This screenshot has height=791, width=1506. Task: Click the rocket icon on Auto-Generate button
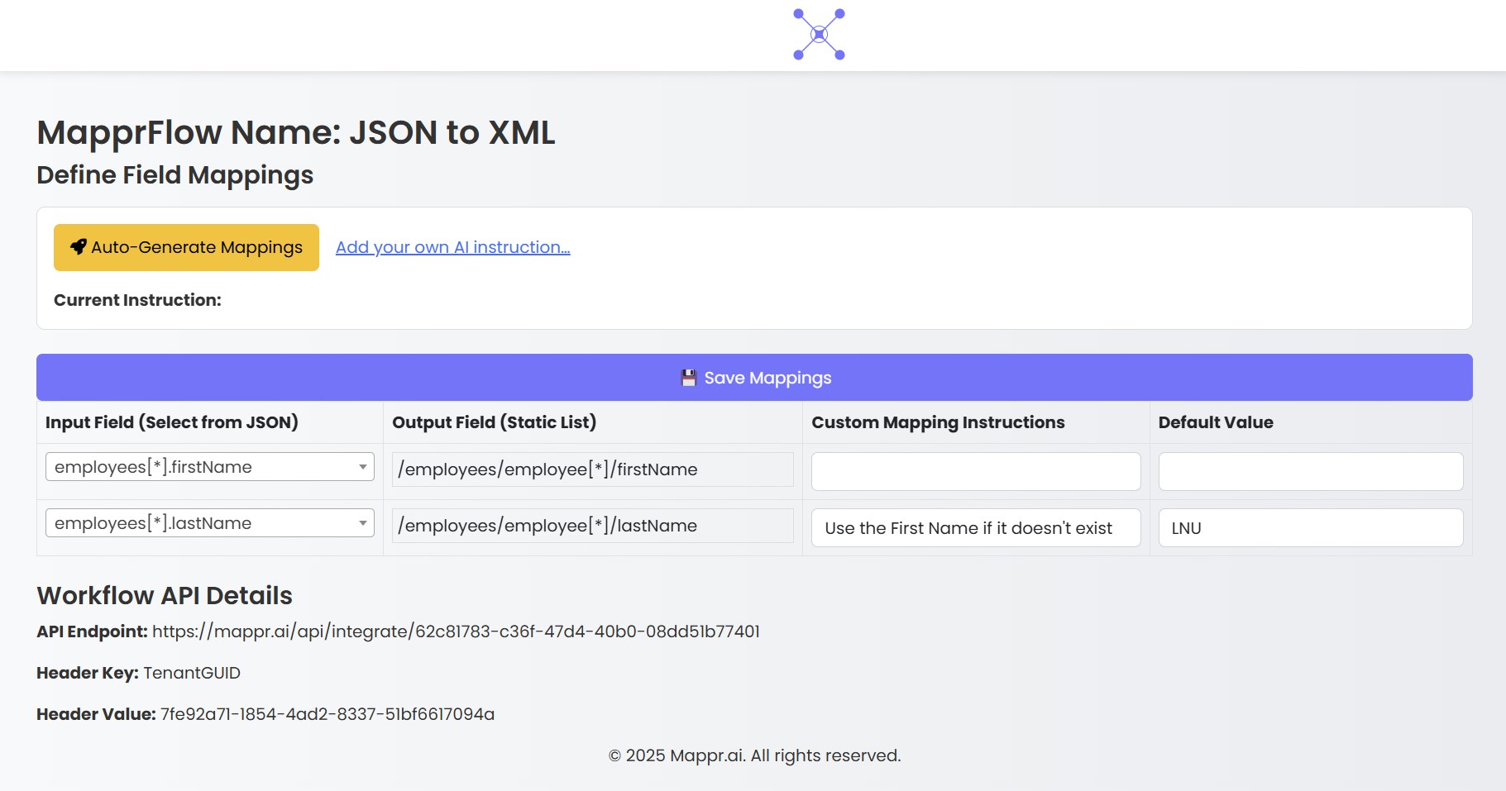coord(79,246)
